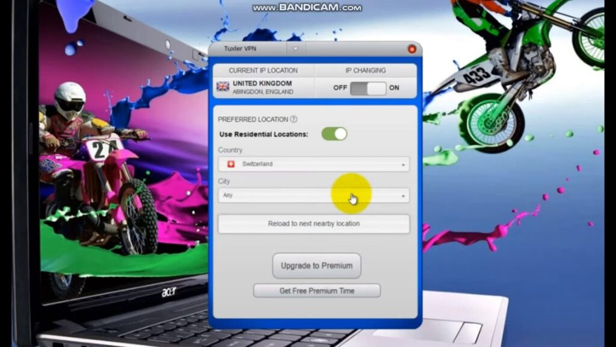Close the Tuxler VPN window
Screen dimensions: 616x347
coord(411,49)
